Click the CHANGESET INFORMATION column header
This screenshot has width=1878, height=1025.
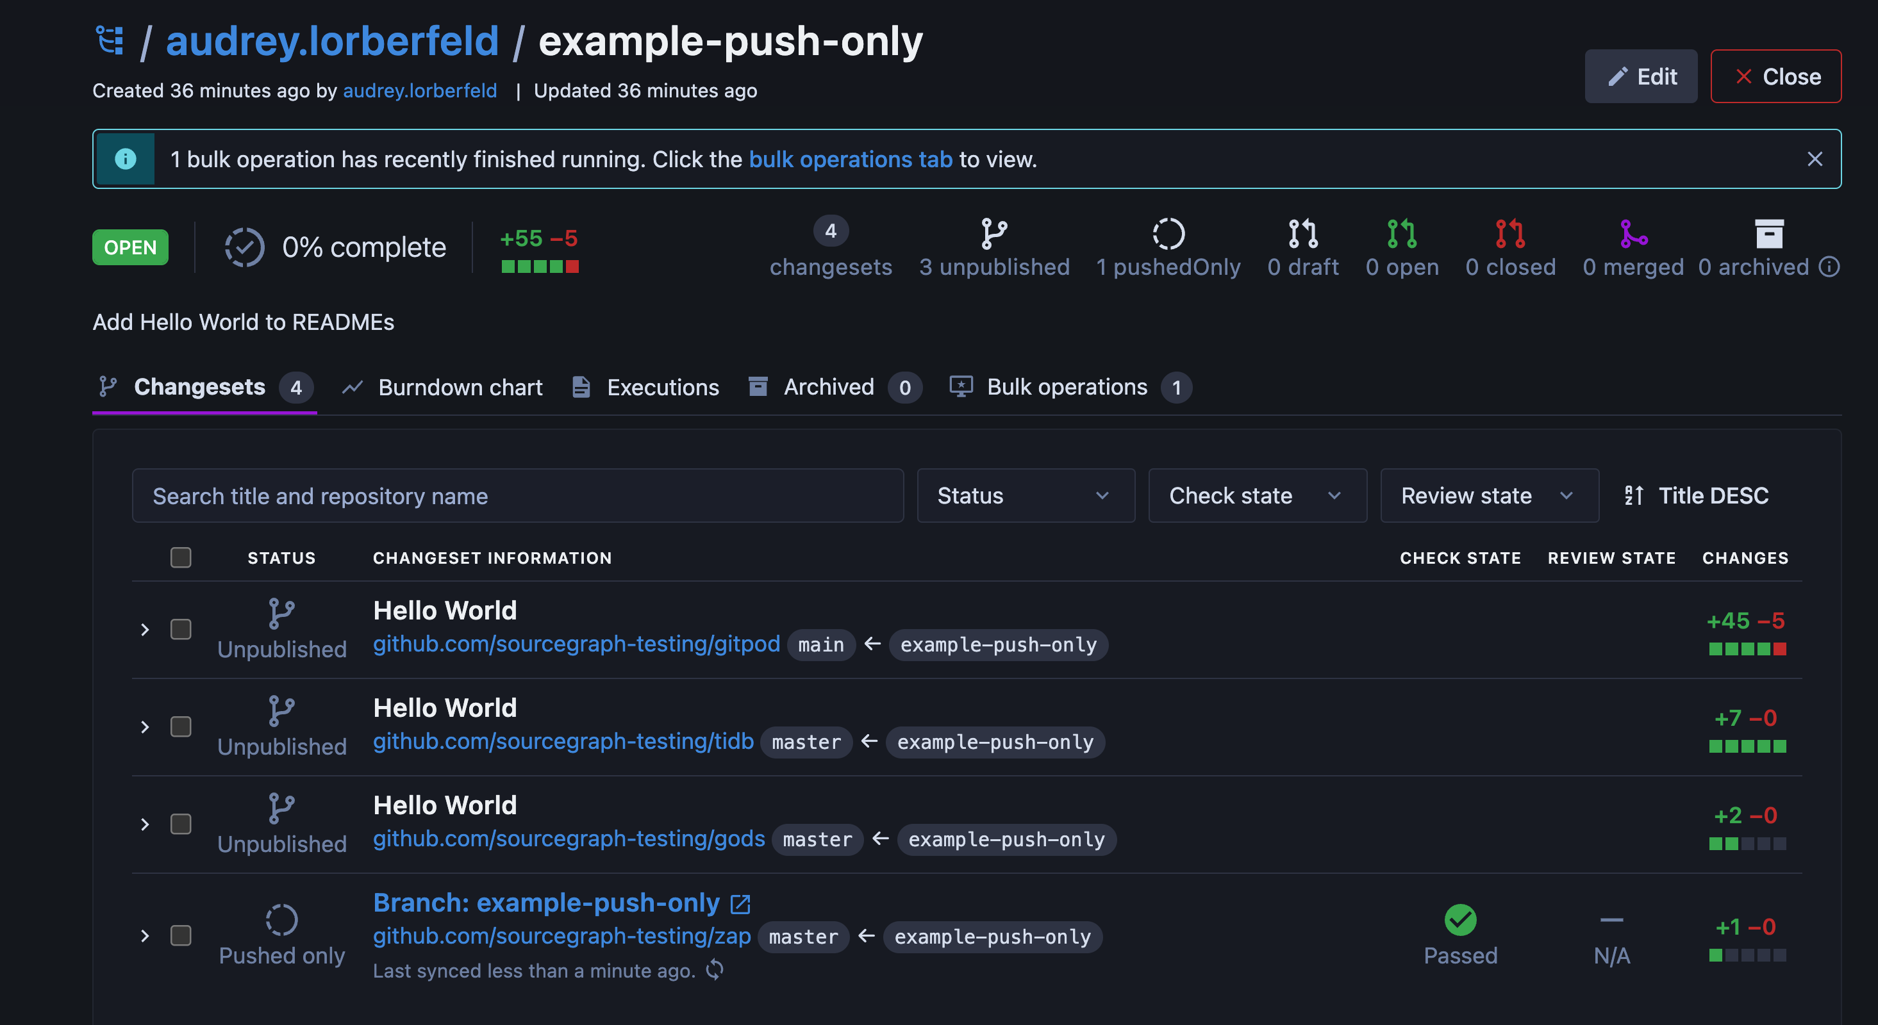(x=492, y=557)
